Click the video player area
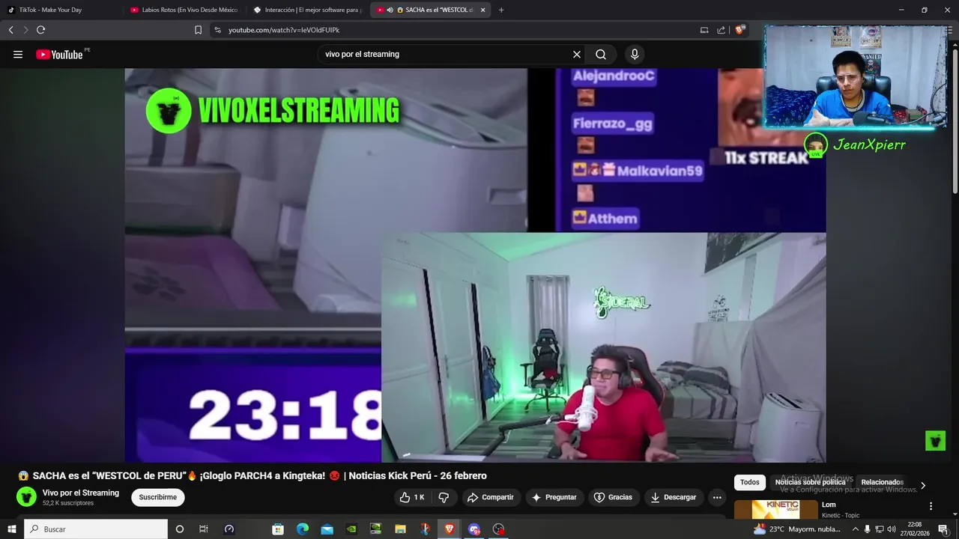The image size is (959, 539). point(475,265)
